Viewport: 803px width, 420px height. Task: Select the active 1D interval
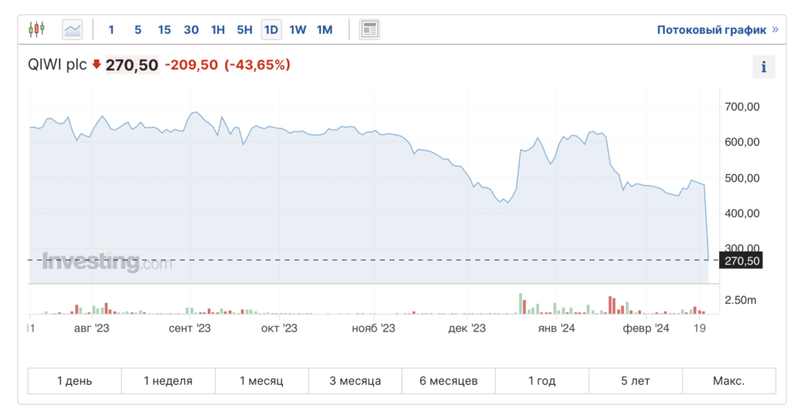pyautogui.click(x=271, y=30)
